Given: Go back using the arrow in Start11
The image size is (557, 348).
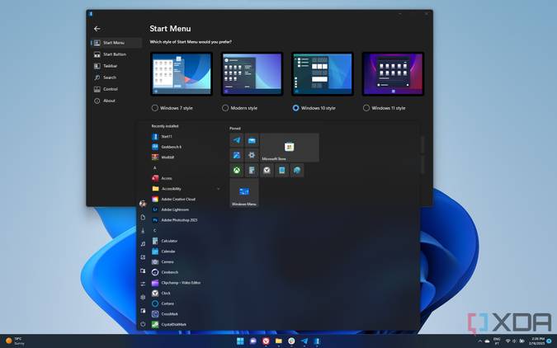Looking at the screenshot, I should pyautogui.click(x=97, y=29).
